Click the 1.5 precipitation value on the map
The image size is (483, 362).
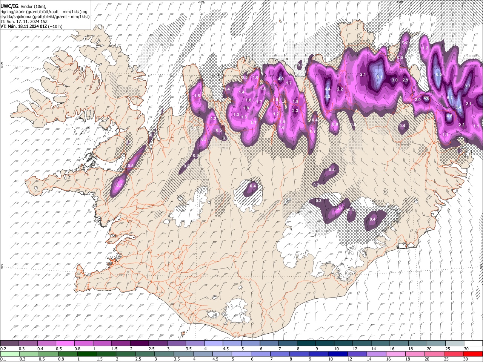(197, 96)
